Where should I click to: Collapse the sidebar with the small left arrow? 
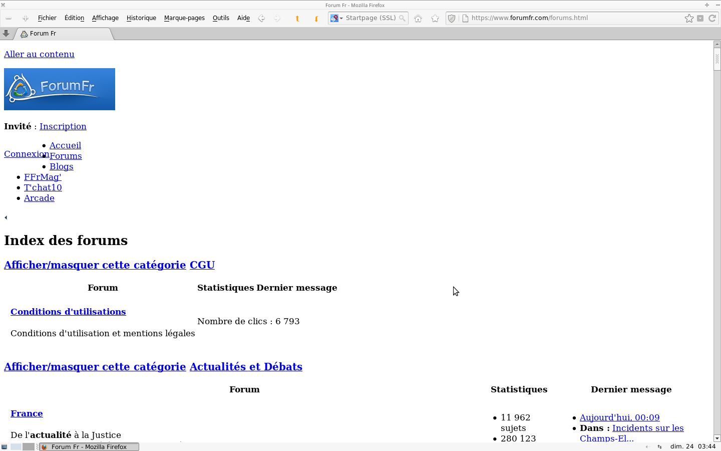[6, 217]
